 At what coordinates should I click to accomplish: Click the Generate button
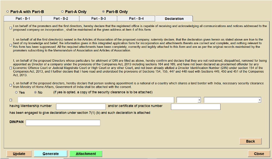(x=51, y=154)
